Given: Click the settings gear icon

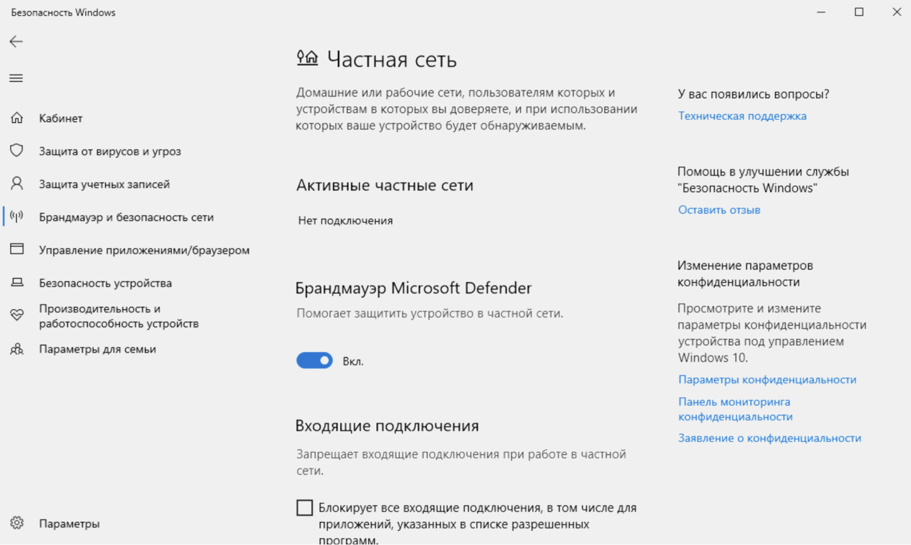Looking at the screenshot, I should pos(17,523).
